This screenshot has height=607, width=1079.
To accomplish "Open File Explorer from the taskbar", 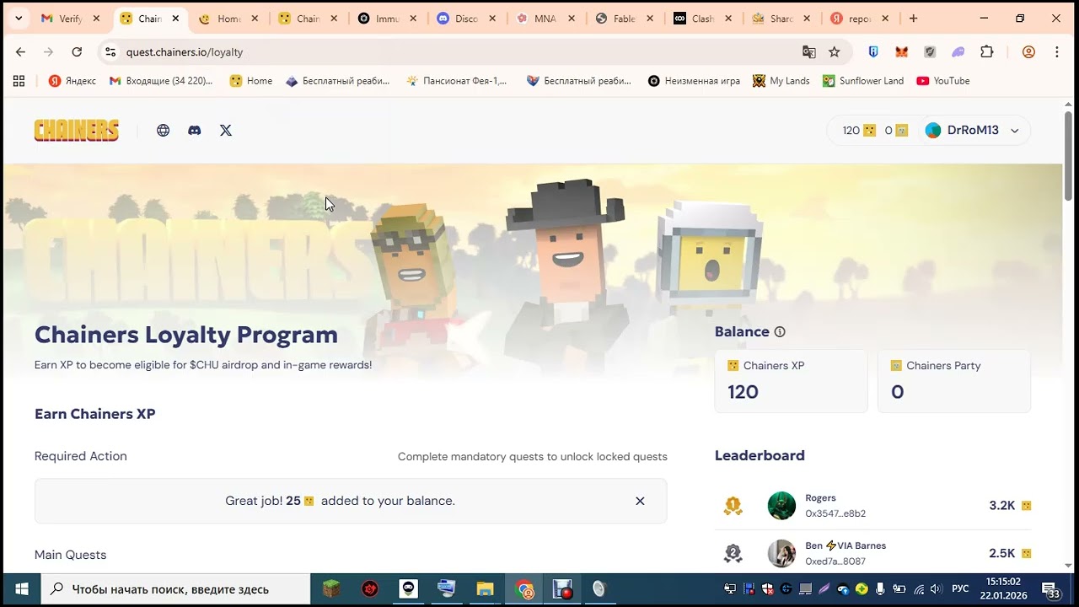I will pos(485,589).
